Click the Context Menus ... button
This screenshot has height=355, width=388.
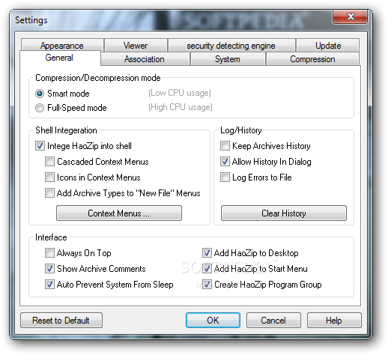coord(119,213)
